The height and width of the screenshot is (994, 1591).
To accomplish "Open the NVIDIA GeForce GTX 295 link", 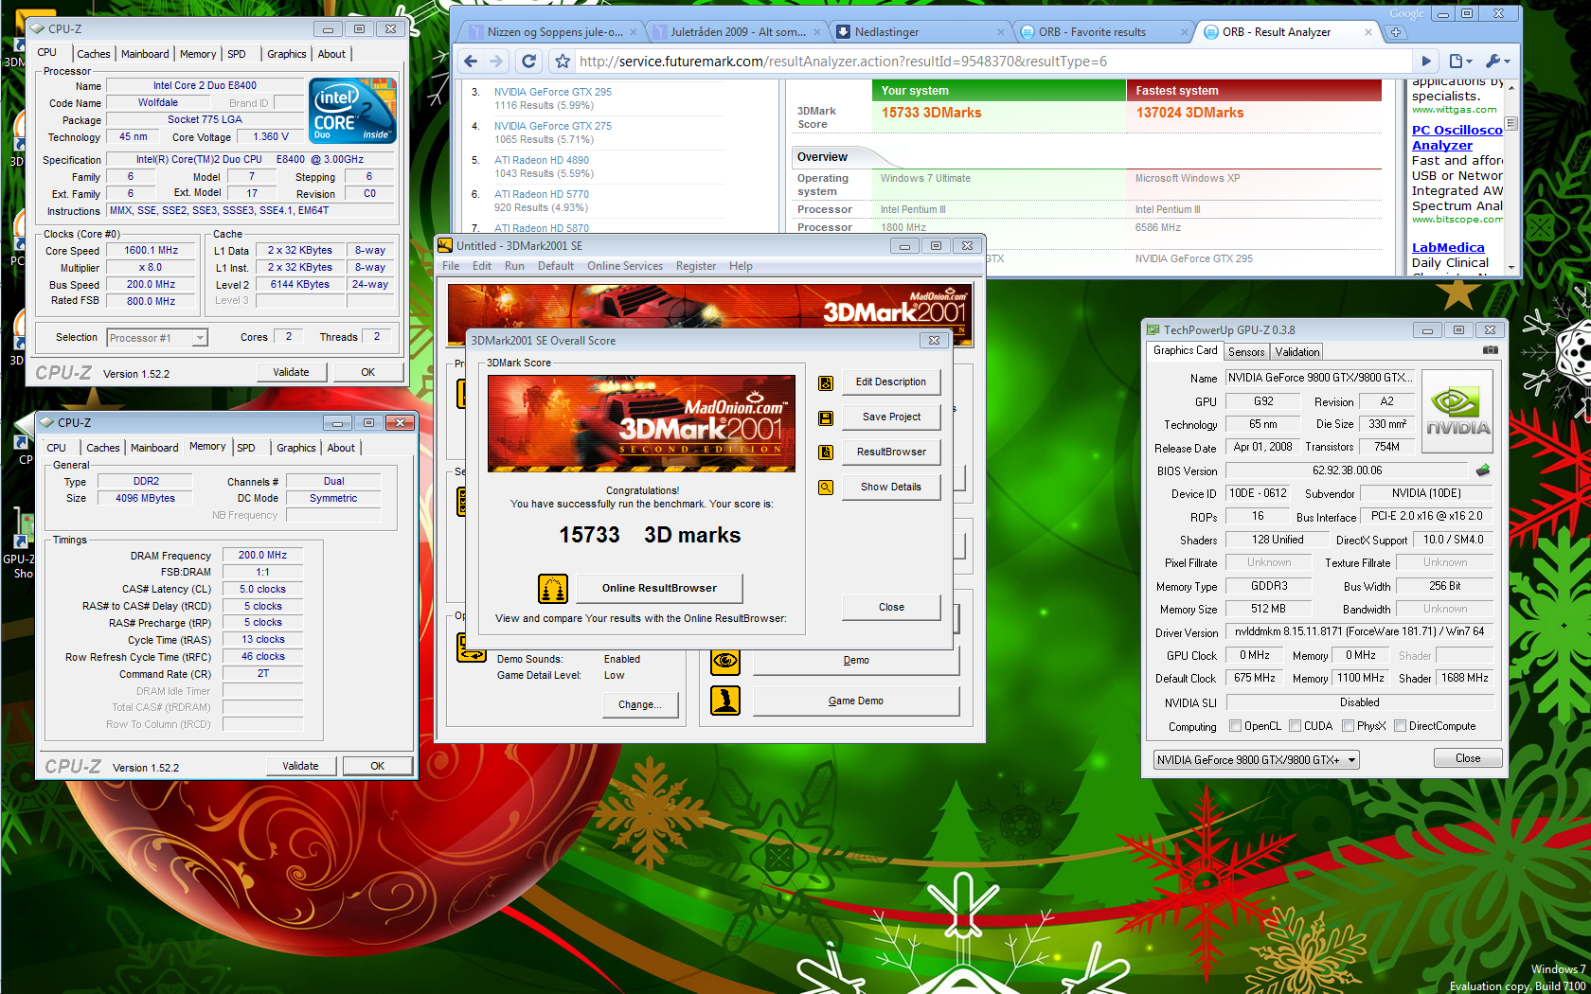I will [553, 92].
